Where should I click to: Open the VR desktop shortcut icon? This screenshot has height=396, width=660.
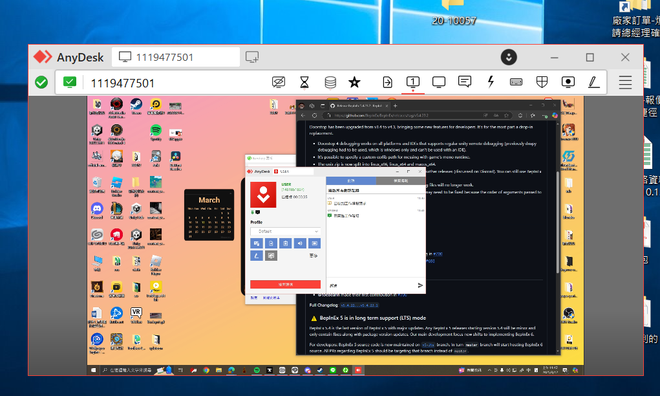point(136,314)
